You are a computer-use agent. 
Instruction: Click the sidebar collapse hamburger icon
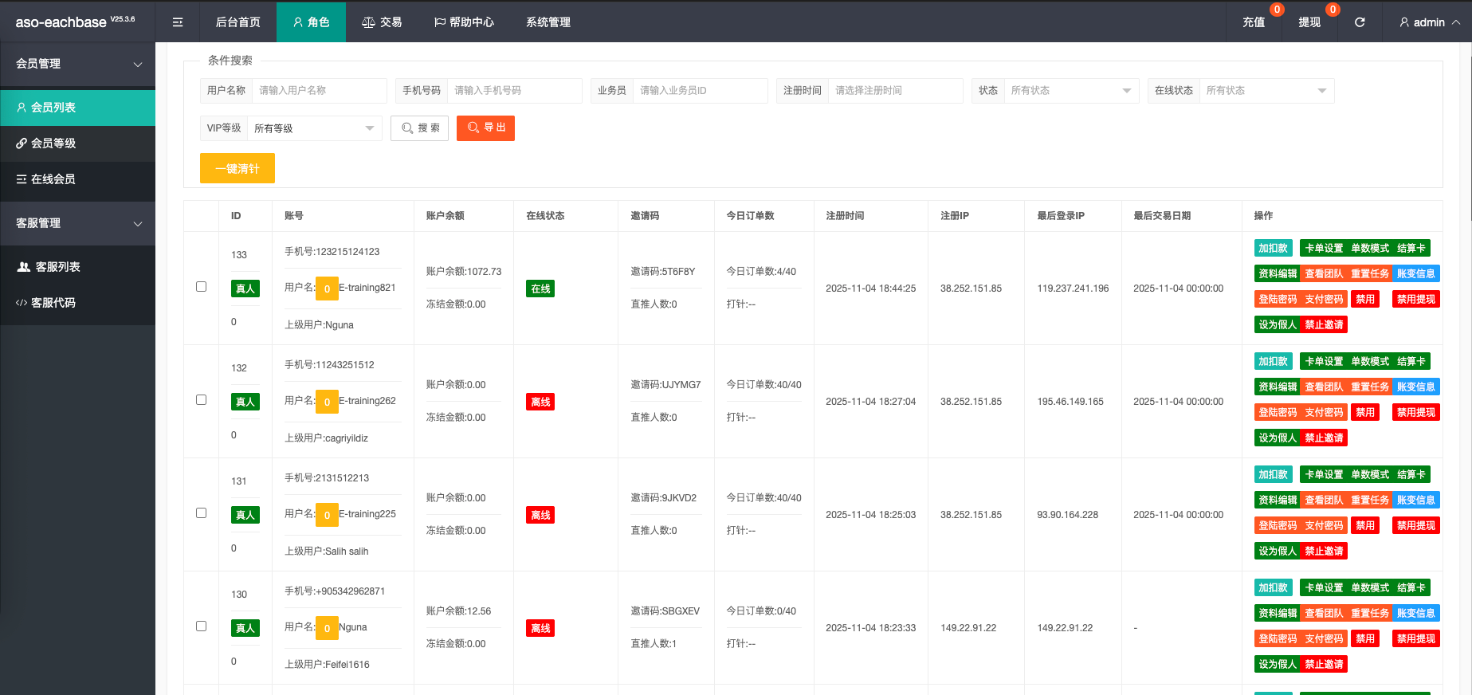click(178, 22)
